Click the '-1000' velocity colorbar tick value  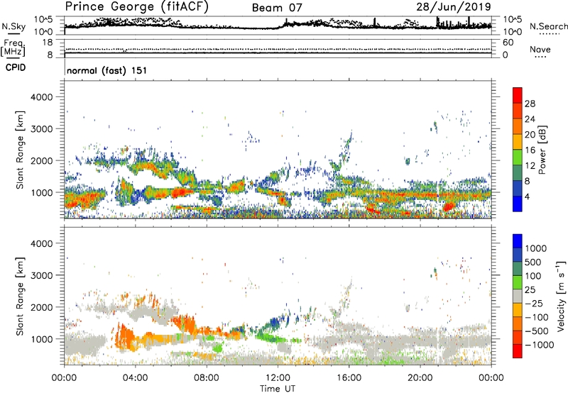(539, 345)
